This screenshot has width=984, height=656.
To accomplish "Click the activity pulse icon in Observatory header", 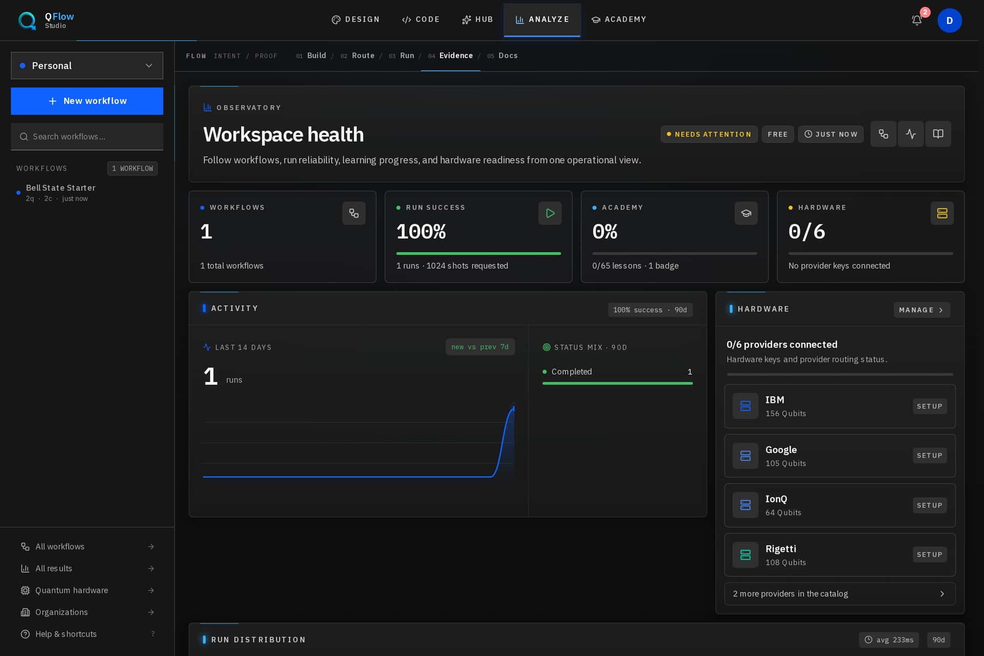I will [x=911, y=134].
